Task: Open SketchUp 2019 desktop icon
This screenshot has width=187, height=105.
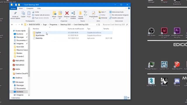Action: [177, 66]
